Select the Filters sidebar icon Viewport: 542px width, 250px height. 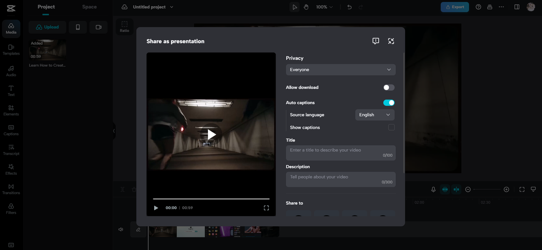[11, 209]
